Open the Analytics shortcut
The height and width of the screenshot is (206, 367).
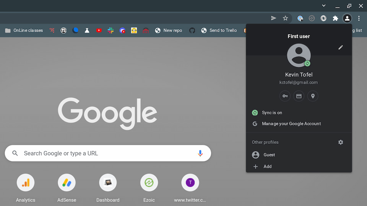(x=26, y=188)
